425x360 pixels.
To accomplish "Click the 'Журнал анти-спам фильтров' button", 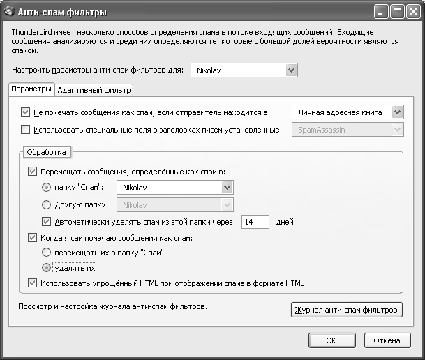I will click(346, 309).
